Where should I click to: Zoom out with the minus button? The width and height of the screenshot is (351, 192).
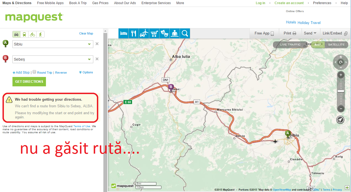[x=341, y=109]
